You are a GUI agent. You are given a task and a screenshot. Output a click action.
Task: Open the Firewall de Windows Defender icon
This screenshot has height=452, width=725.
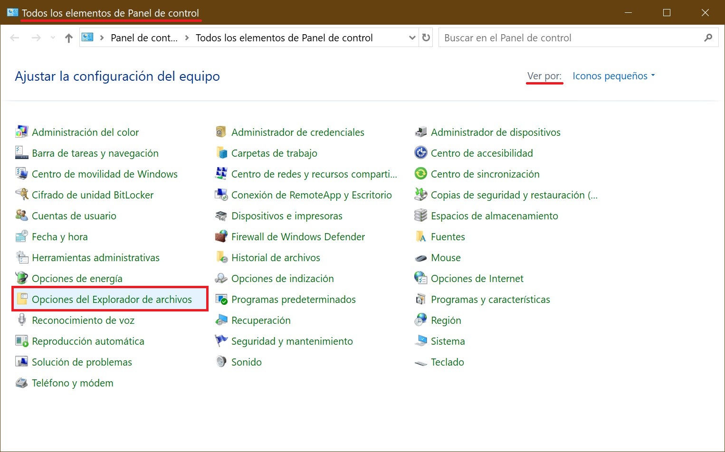coord(221,236)
